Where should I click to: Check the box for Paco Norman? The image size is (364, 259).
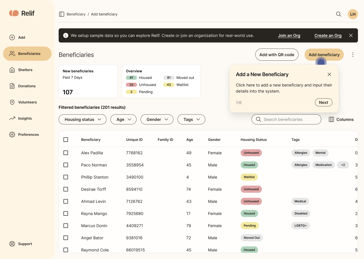coord(66,165)
